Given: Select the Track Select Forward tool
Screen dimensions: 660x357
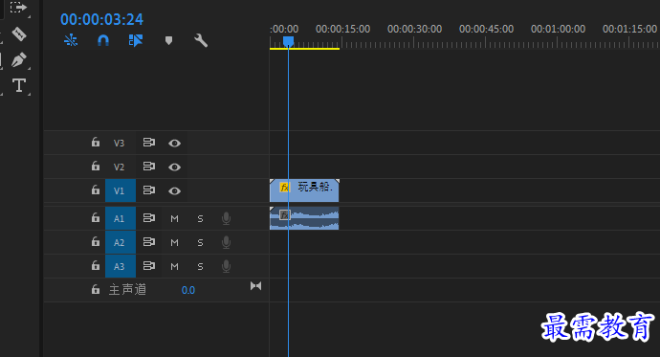Looking at the screenshot, I should (x=18, y=7).
